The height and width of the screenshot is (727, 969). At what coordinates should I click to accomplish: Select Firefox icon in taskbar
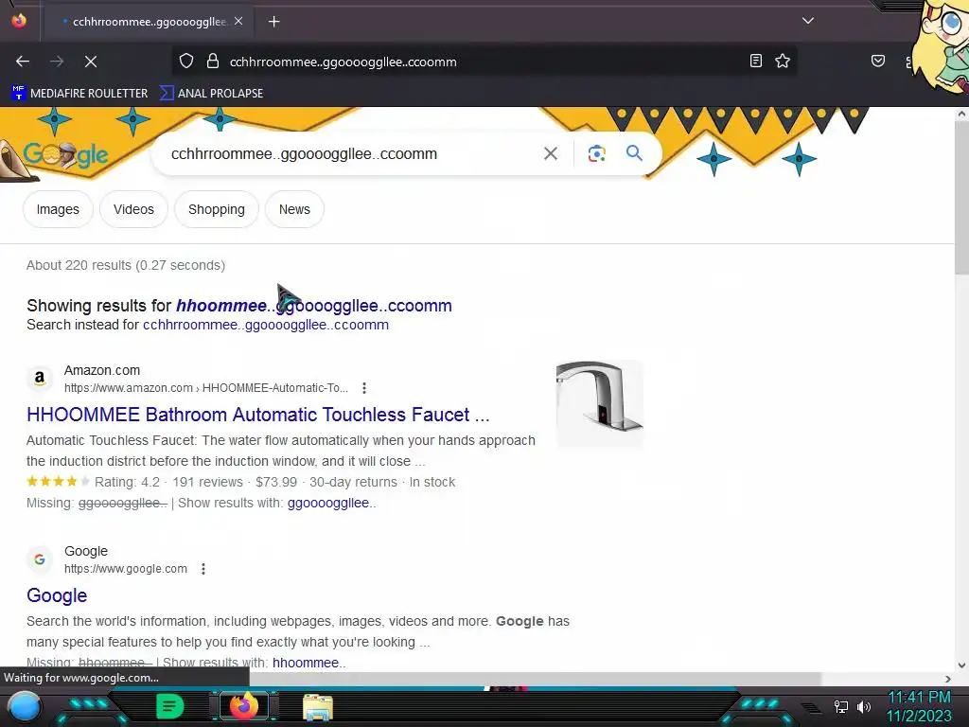(244, 706)
